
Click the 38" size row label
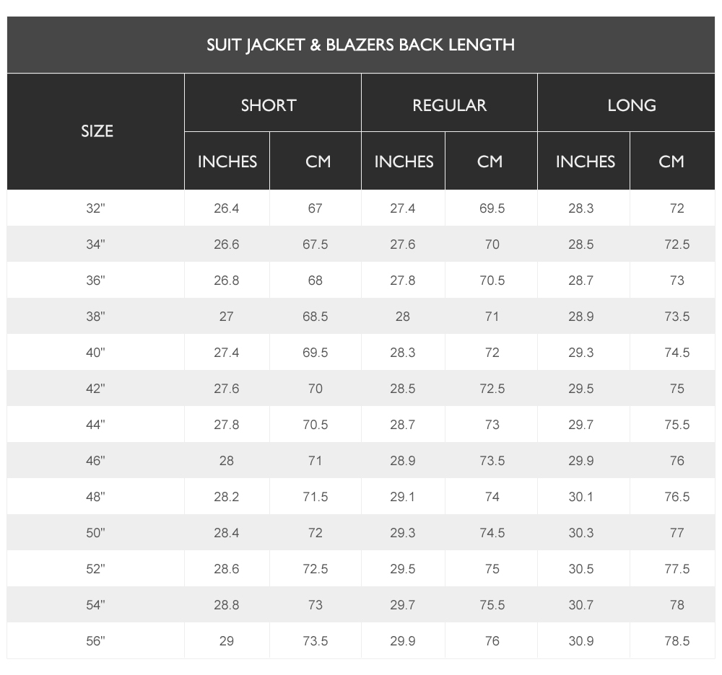click(95, 317)
